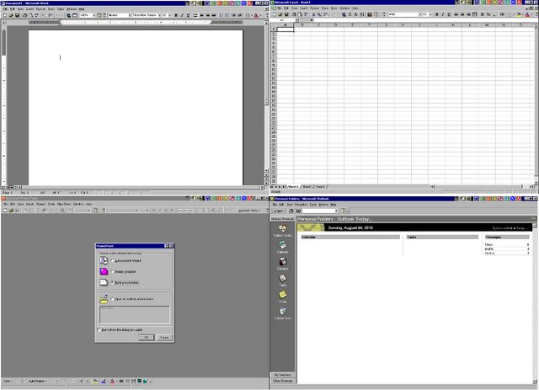Click OK in the PowerPoint dialog
This screenshot has width=539, height=390.
146,338
